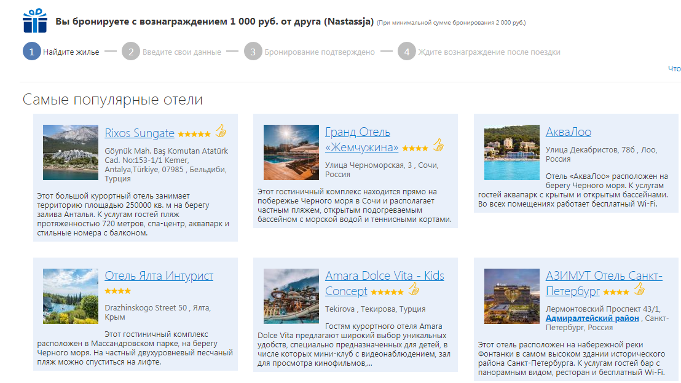Open the Rixos Sungate hotel link
This screenshot has width=681, height=383.
click(140, 133)
